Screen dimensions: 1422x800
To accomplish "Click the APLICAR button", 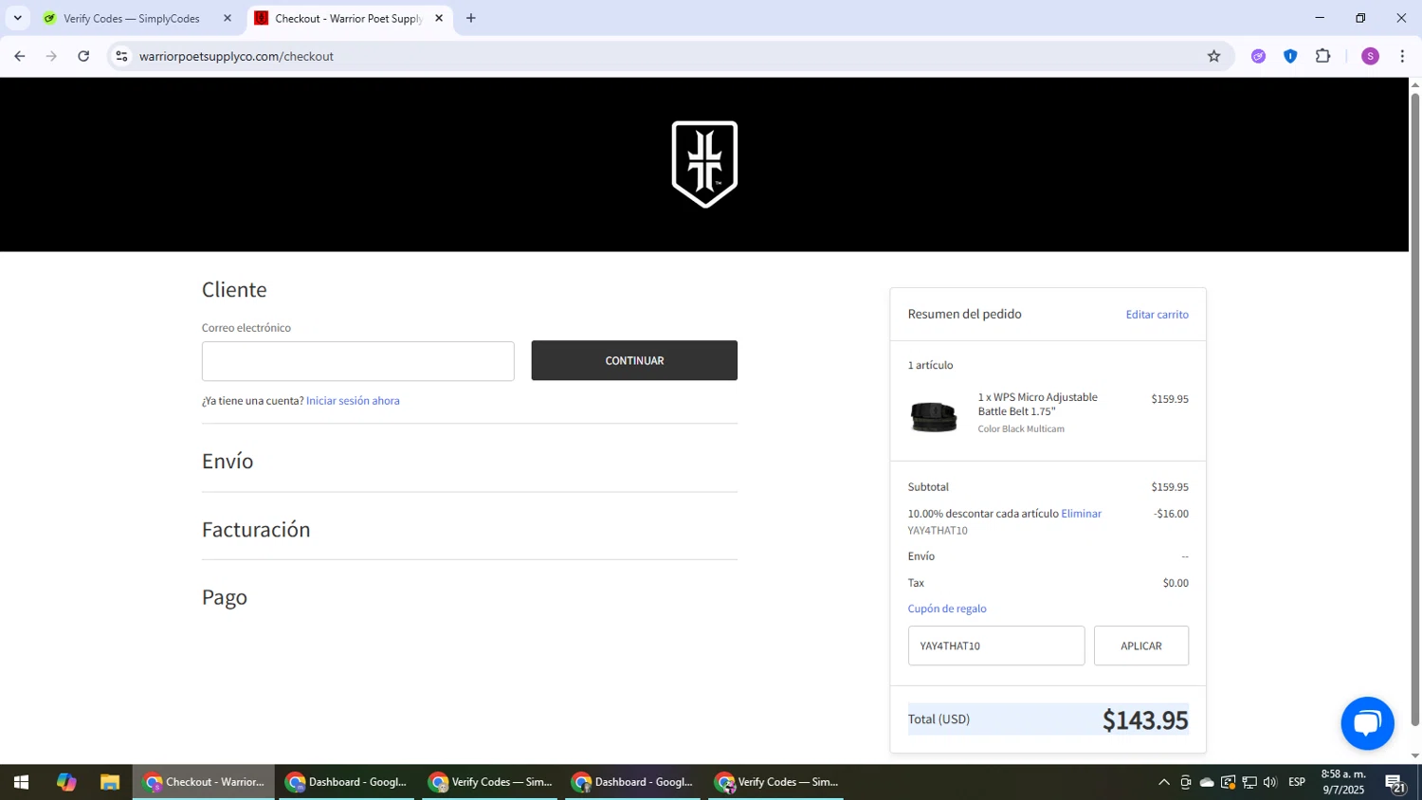I will [x=1141, y=645].
